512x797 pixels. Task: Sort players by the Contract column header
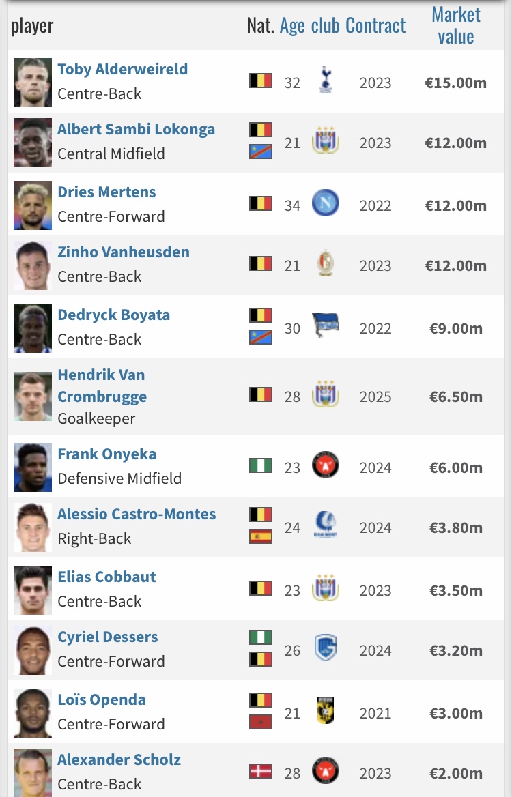pos(375,26)
